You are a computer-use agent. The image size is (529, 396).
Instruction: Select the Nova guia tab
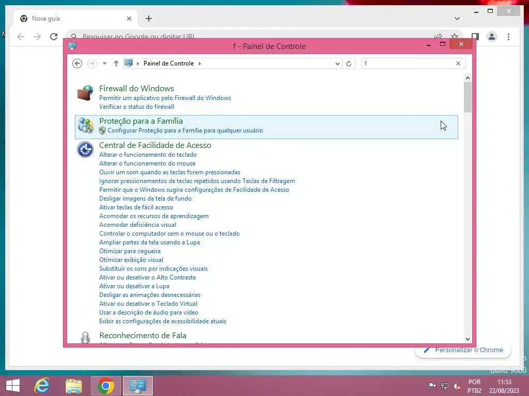75,19
